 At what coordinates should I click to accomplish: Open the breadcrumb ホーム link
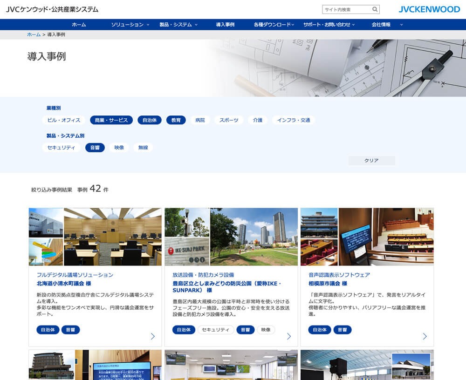tap(32, 33)
